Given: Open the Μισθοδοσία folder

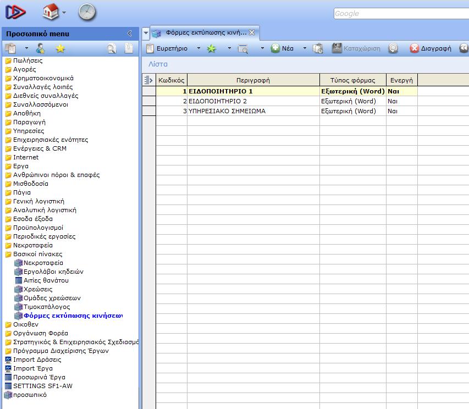Looking at the screenshot, I should click(27, 184).
